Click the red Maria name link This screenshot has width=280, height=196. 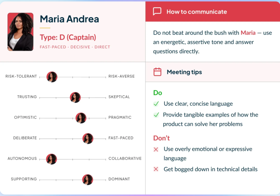pos(248,33)
